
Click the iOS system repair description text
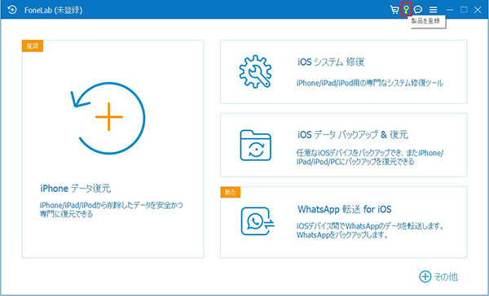point(370,83)
